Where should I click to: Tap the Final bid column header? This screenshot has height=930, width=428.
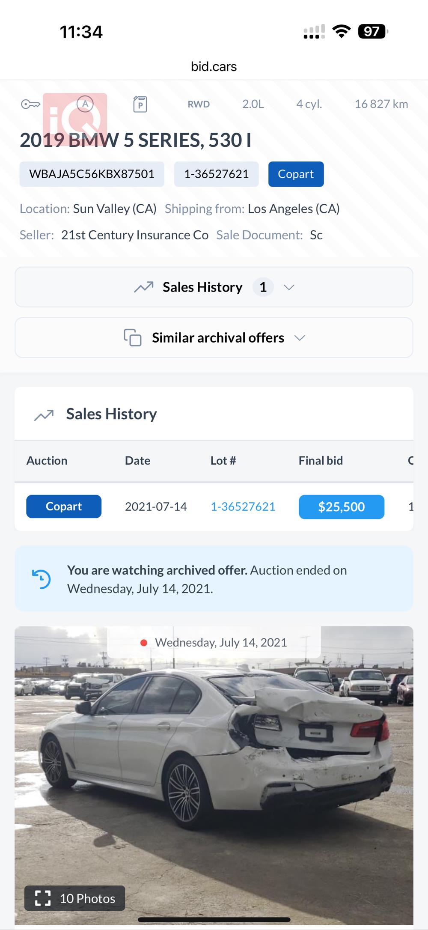[x=321, y=461]
